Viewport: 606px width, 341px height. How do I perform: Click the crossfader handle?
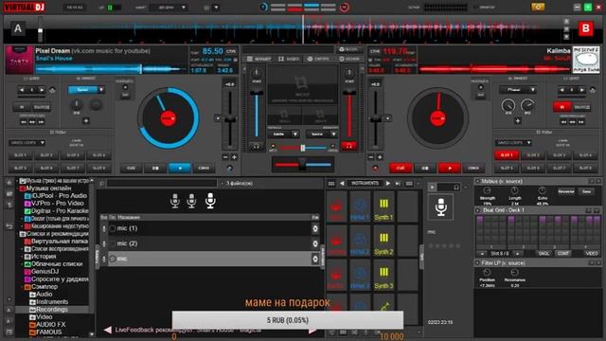point(302,165)
